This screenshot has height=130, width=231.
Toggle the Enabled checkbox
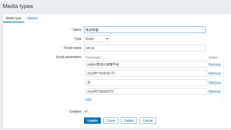[86, 111]
